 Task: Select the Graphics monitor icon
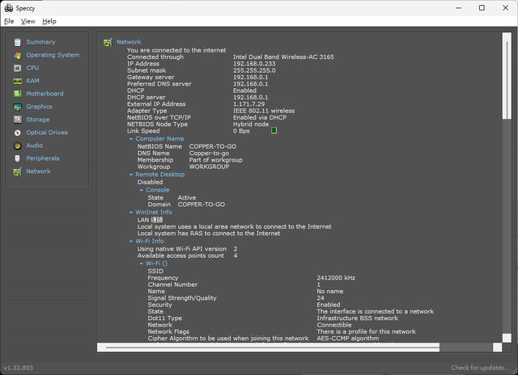[17, 107]
